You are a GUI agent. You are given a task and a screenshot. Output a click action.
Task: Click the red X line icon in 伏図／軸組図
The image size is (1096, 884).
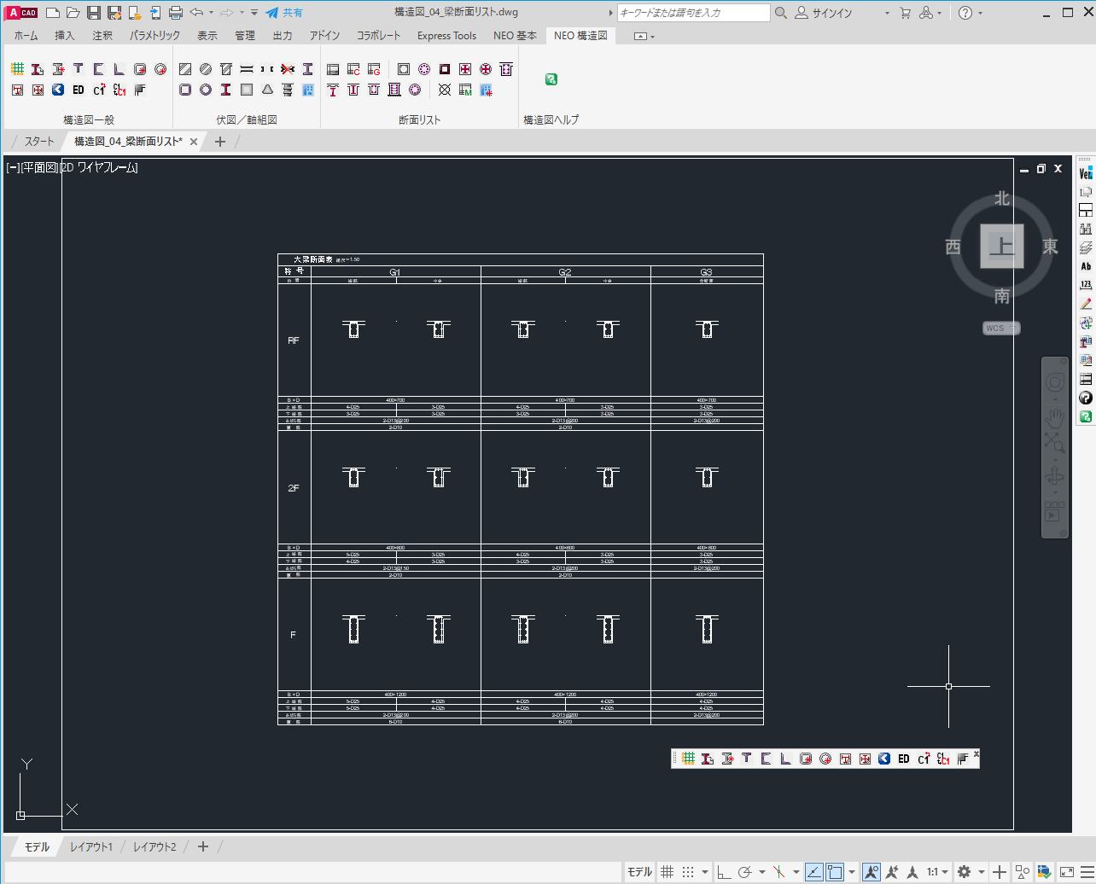coord(288,69)
